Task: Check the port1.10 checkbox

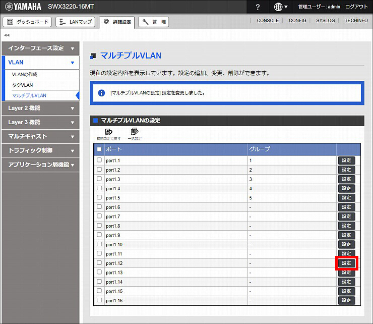Action: point(99,244)
